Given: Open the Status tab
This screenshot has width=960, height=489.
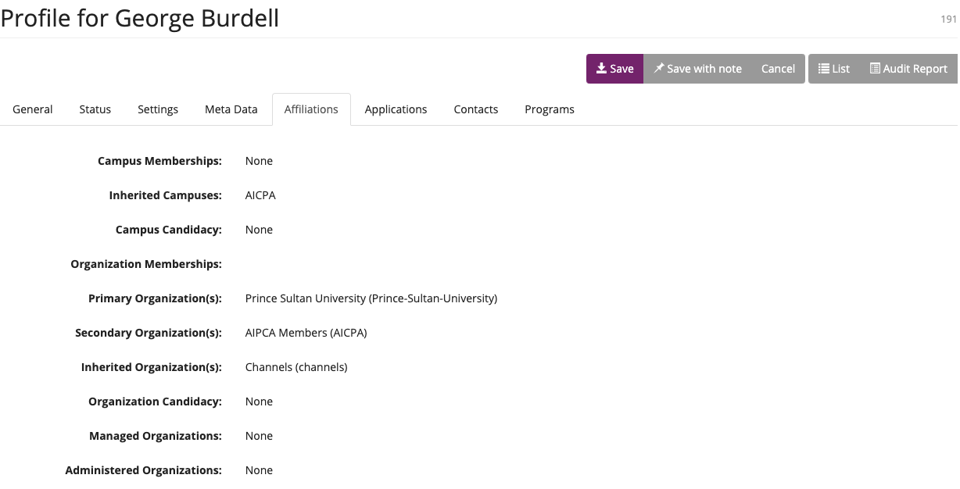Looking at the screenshot, I should (95, 109).
